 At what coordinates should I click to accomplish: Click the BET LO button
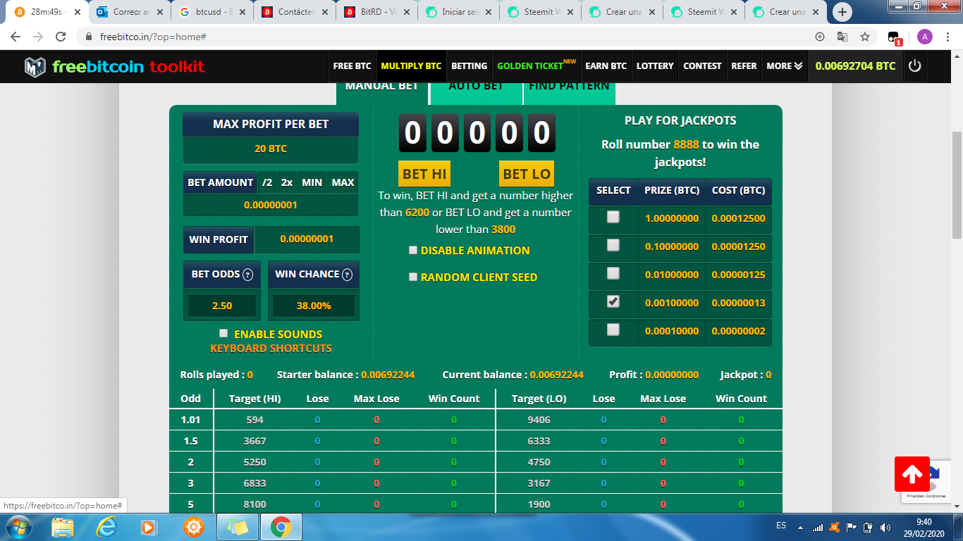click(x=526, y=174)
